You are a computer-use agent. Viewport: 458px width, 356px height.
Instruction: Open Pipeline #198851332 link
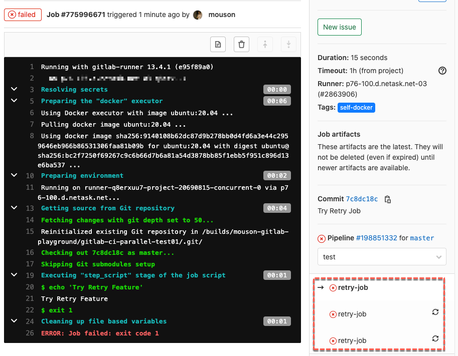click(377, 238)
